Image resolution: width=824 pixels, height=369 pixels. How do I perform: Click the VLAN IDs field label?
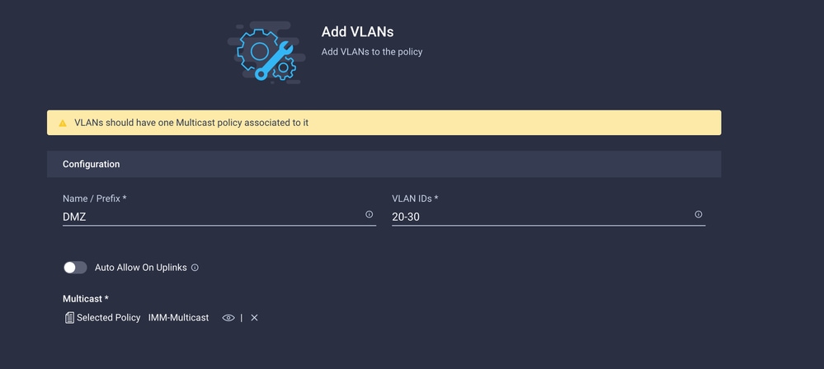[415, 199]
